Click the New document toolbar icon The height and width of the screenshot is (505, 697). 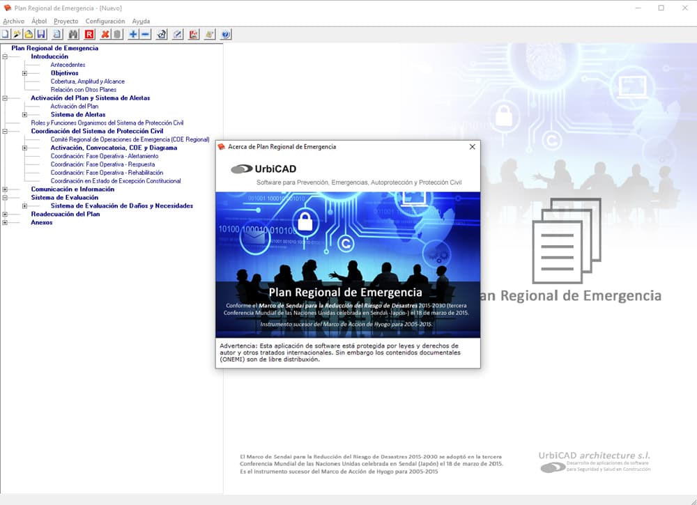pos(5,34)
